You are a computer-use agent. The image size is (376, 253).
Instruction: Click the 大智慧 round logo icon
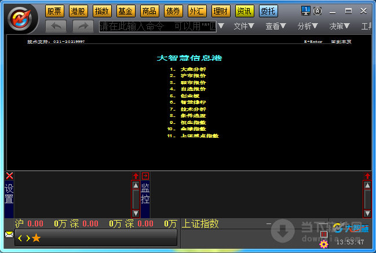[x=20, y=19]
